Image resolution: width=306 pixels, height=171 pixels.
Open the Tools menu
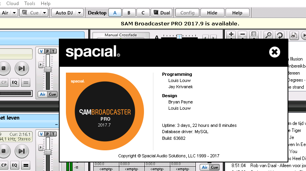30,3
